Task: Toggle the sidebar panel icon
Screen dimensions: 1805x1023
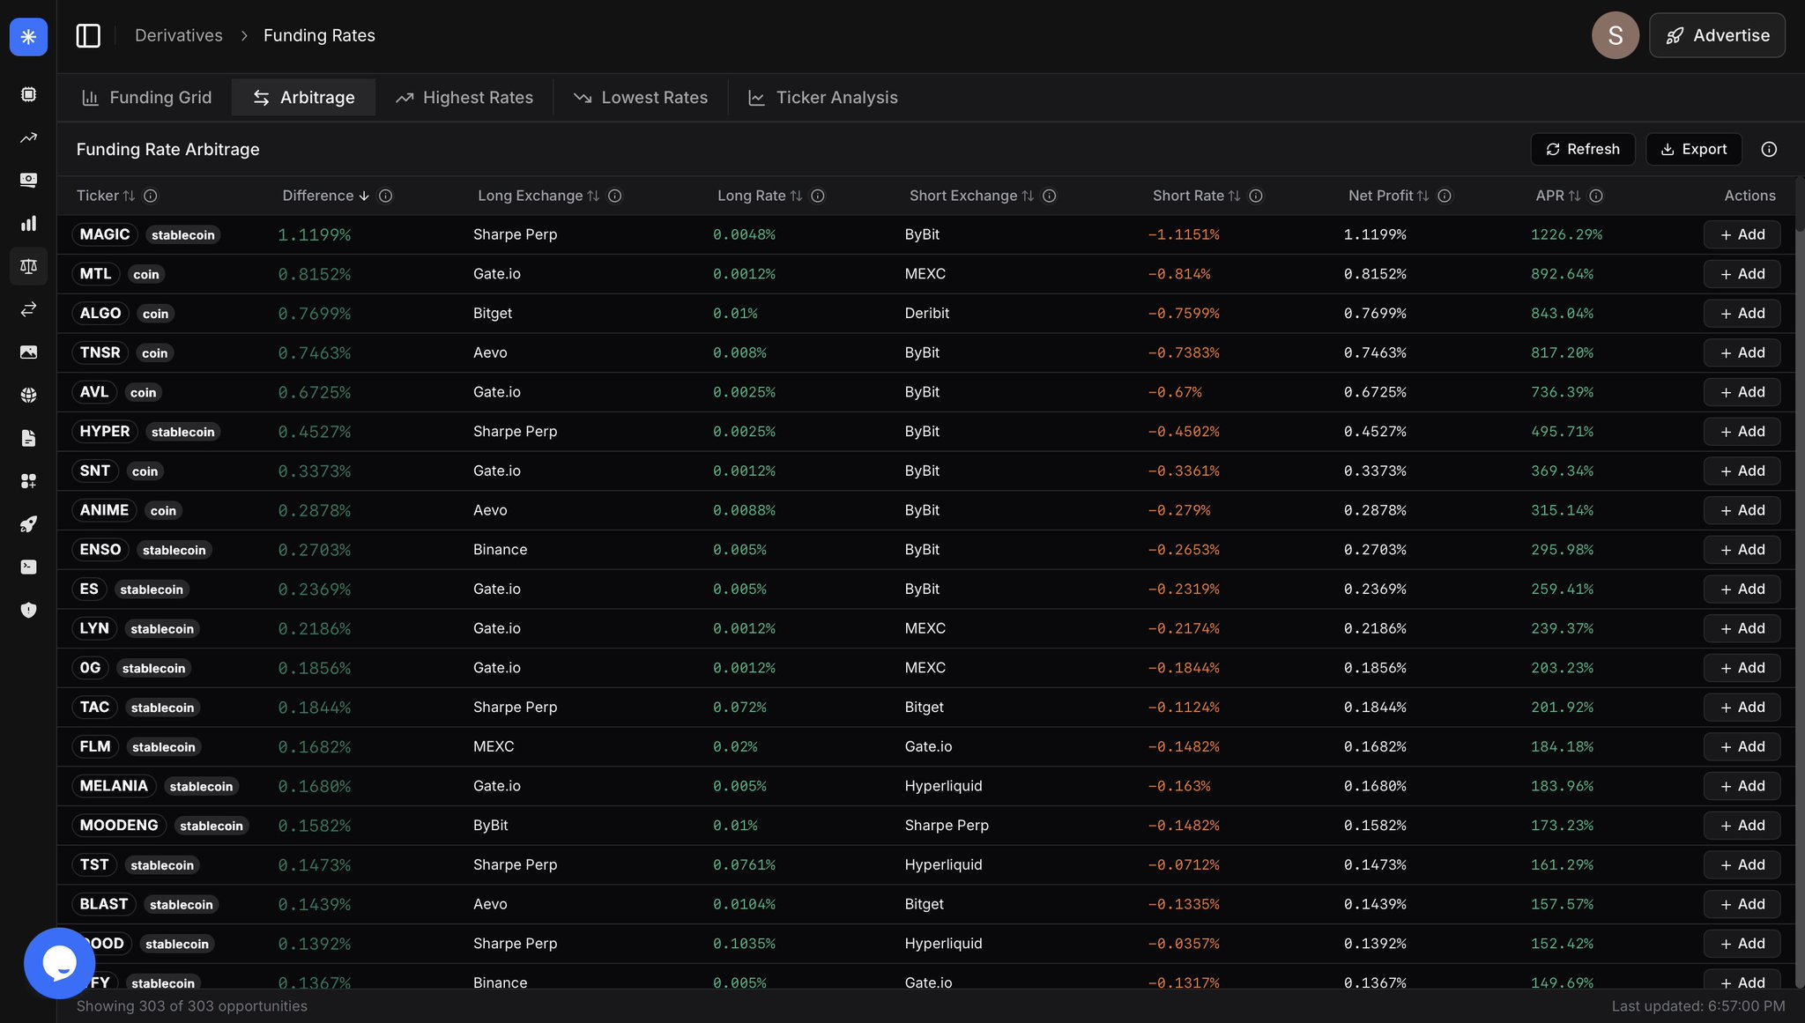Action: [88, 36]
